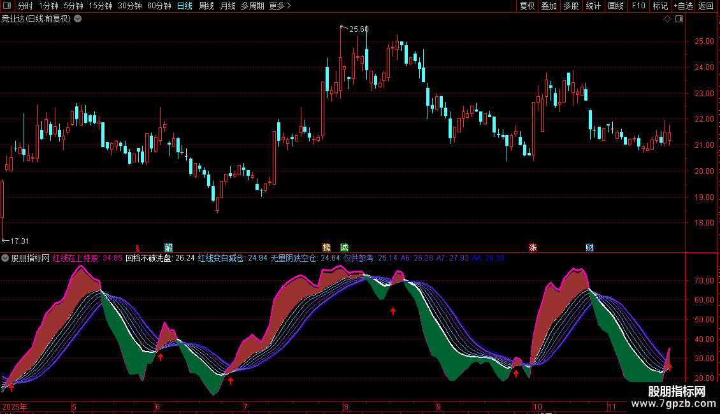This screenshot has width=720, height=414.
Task: Open dropdown beside 竞业达 chart title
Action: (78, 18)
